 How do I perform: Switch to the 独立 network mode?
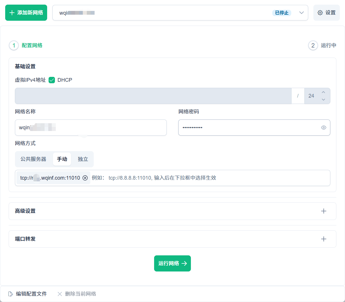83,159
